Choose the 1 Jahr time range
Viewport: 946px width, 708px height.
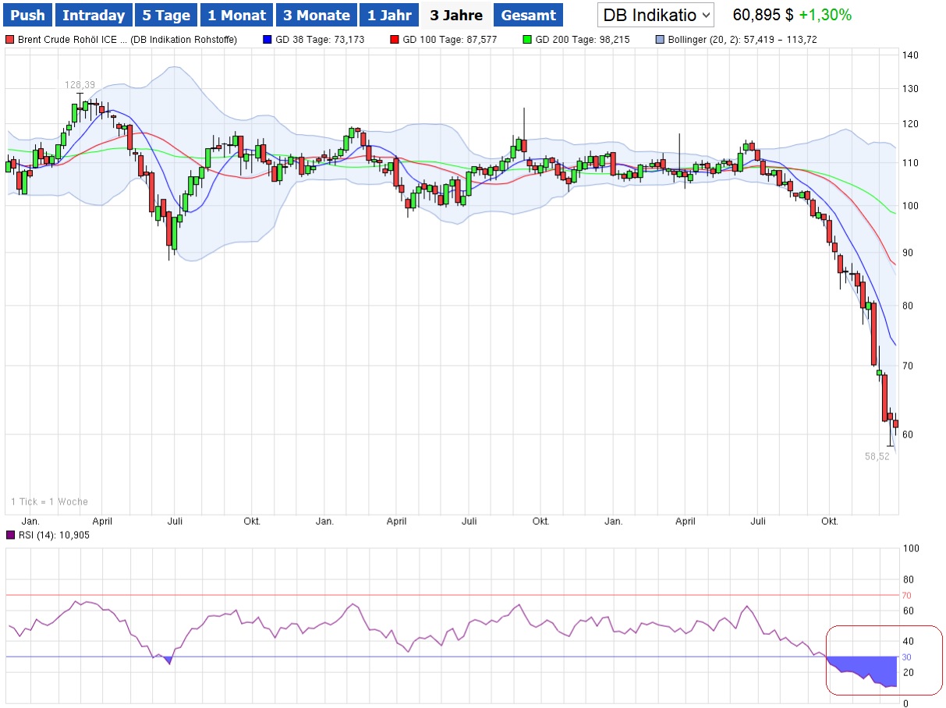388,15
